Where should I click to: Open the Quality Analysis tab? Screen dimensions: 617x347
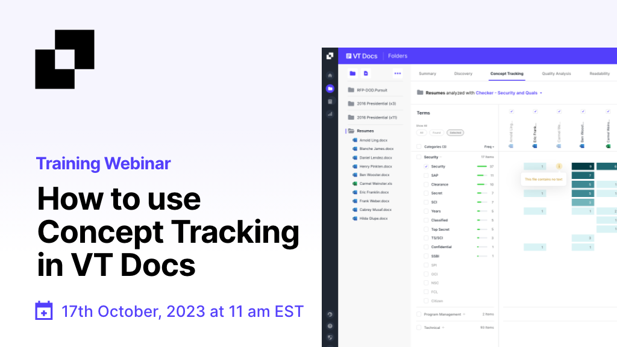[x=556, y=73]
